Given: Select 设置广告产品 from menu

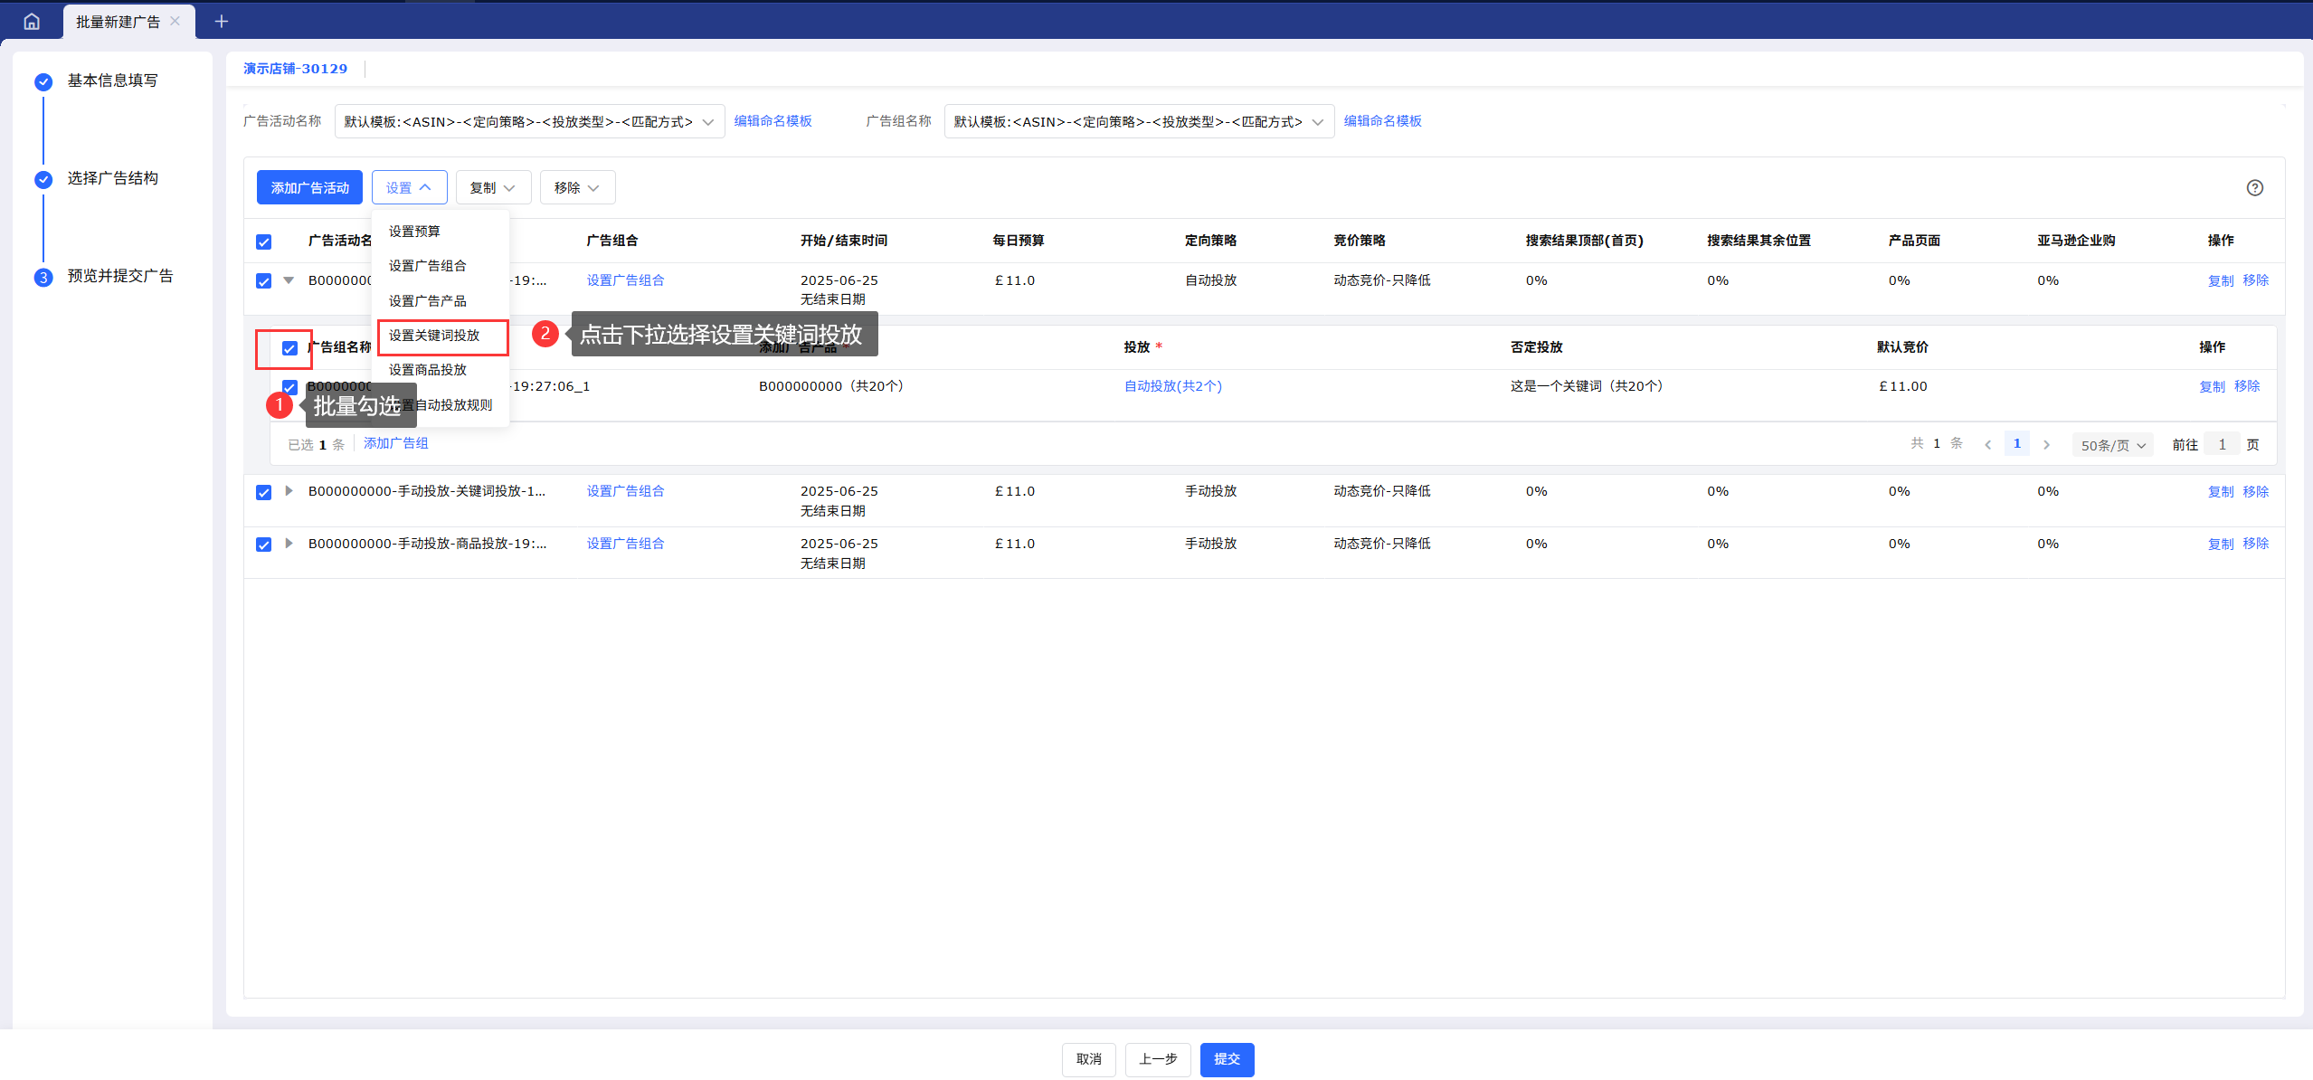Looking at the screenshot, I should pyautogui.click(x=441, y=301).
